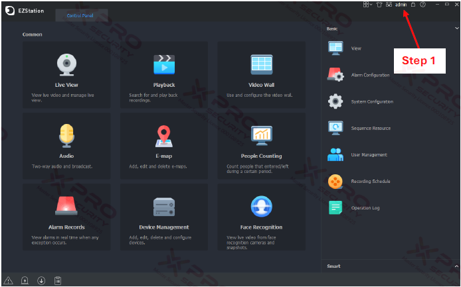The height and width of the screenshot is (287, 461).
Task: Click the alarm warning triangle in status bar
Action: click(8, 280)
